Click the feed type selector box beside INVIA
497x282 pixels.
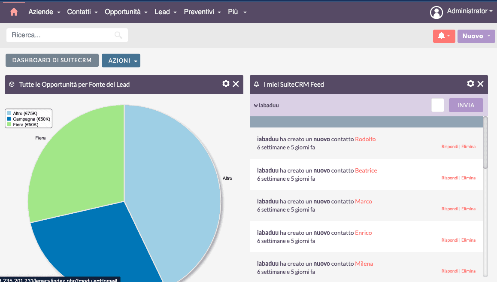click(x=438, y=105)
